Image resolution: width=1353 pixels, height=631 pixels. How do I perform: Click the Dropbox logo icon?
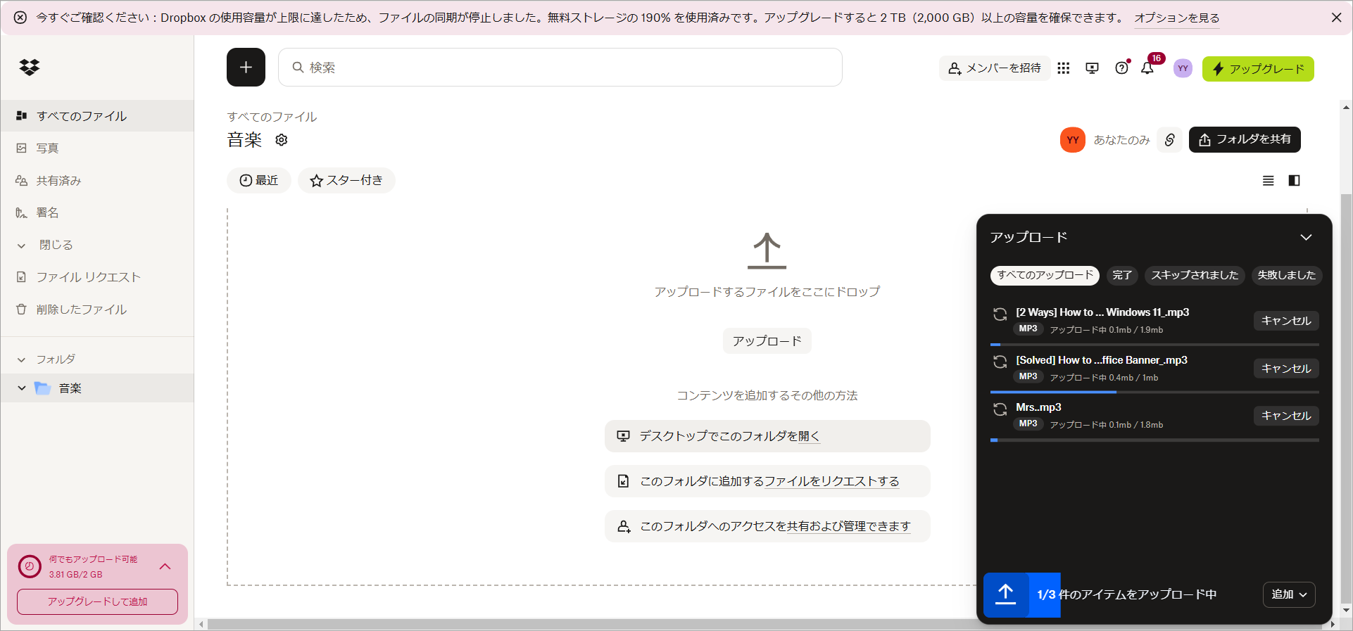point(30,68)
